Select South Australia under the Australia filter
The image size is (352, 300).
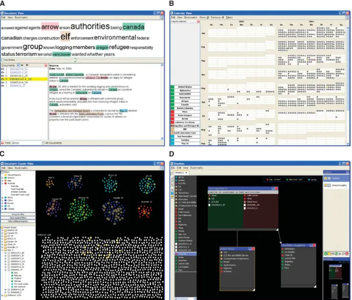click(17, 189)
